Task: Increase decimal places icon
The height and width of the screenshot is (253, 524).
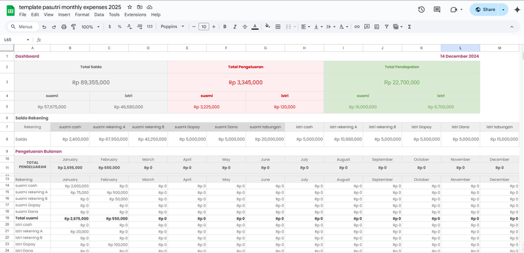Action: click(140, 27)
